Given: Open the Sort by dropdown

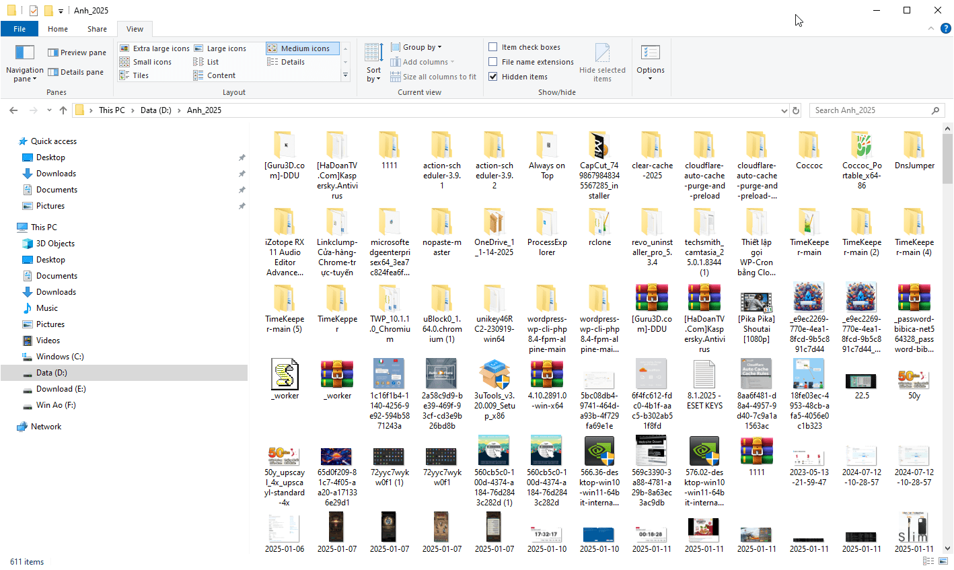Looking at the screenshot, I should [373, 63].
